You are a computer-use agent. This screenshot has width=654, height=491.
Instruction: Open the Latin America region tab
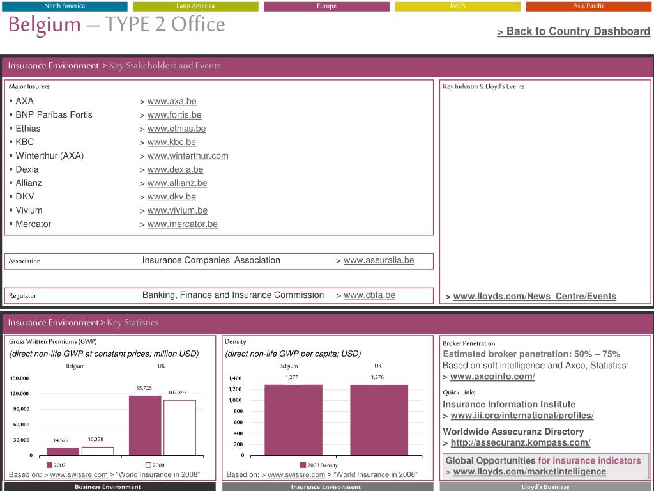click(195, 6)
